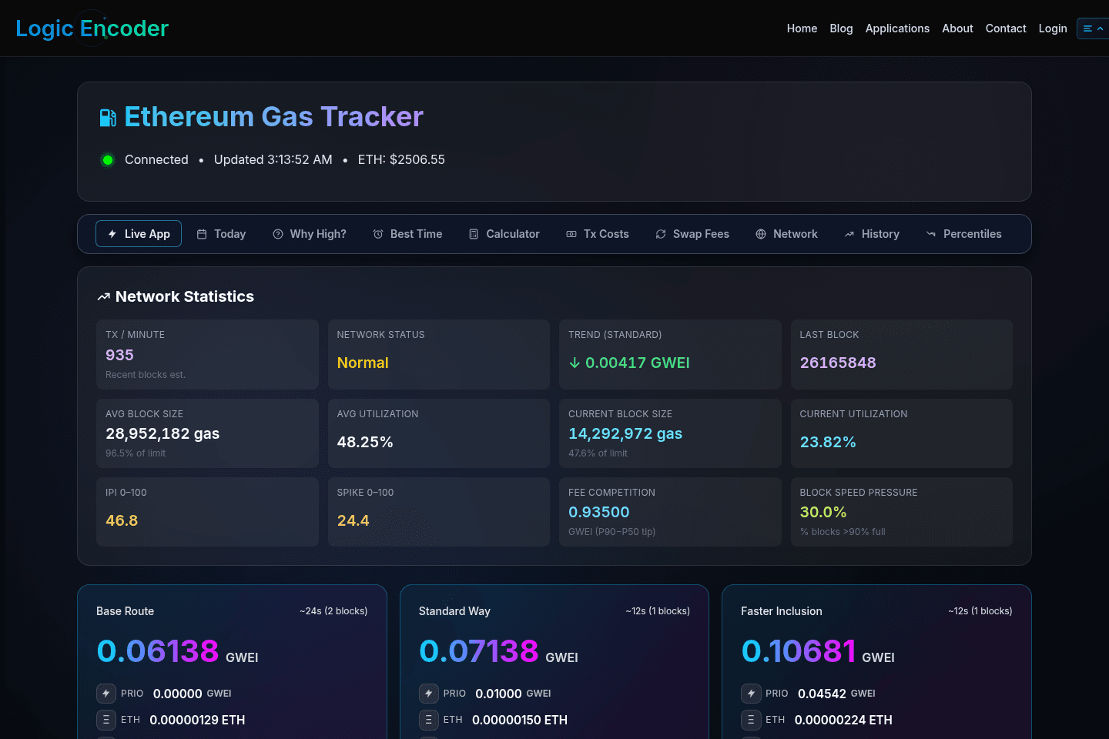Image resolution: width=1109 pixels, height=739 pixels.
Task: Click the alarm clock icon beside Best Time
Action: tap(378, 234)
